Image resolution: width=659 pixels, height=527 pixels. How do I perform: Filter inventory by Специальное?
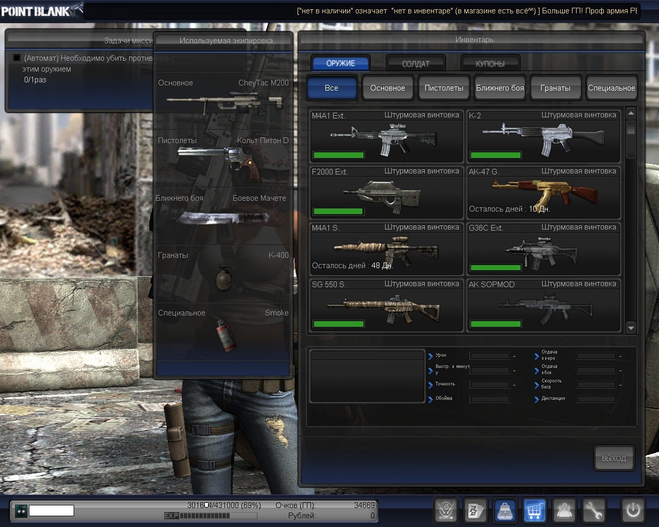click(x=612, y=88)
